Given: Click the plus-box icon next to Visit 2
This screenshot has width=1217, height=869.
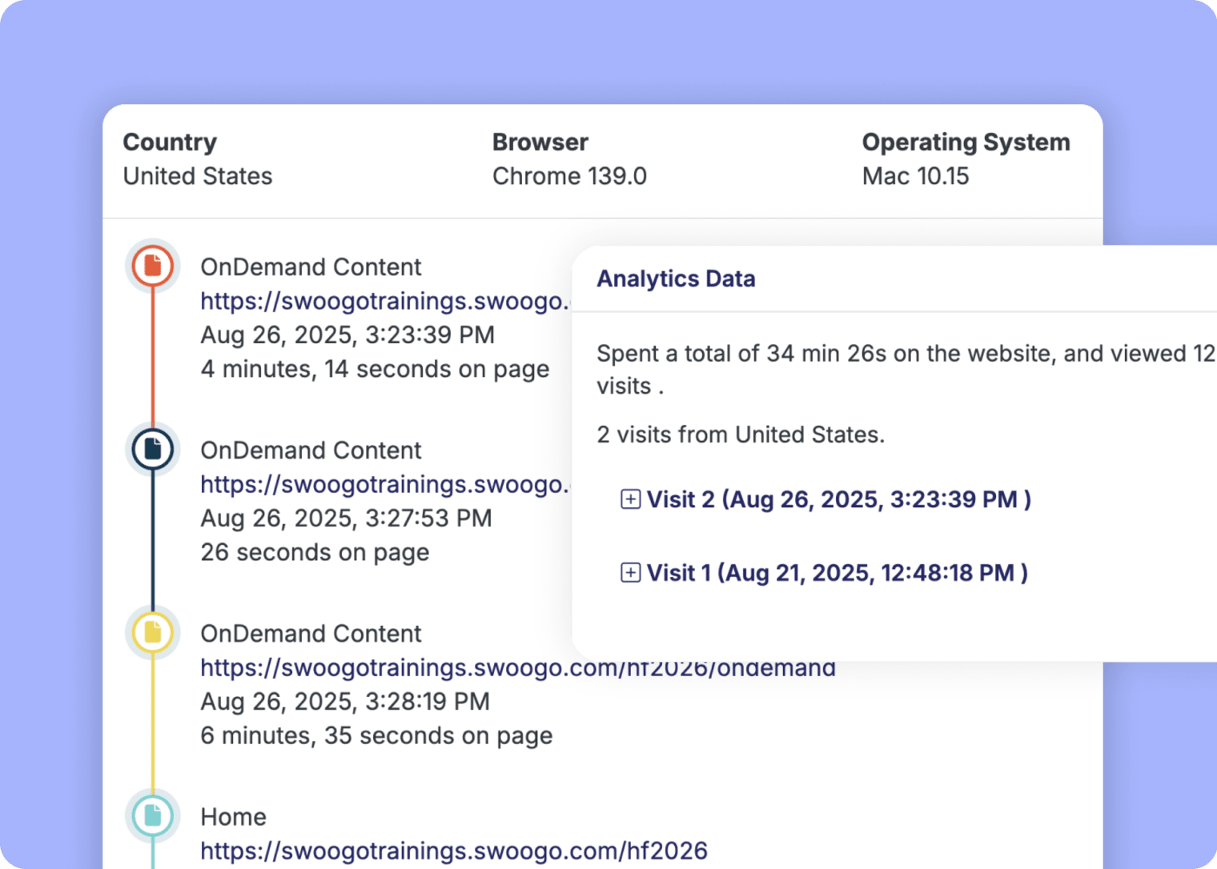Looking at the screenshot, I should pos(630,499).
